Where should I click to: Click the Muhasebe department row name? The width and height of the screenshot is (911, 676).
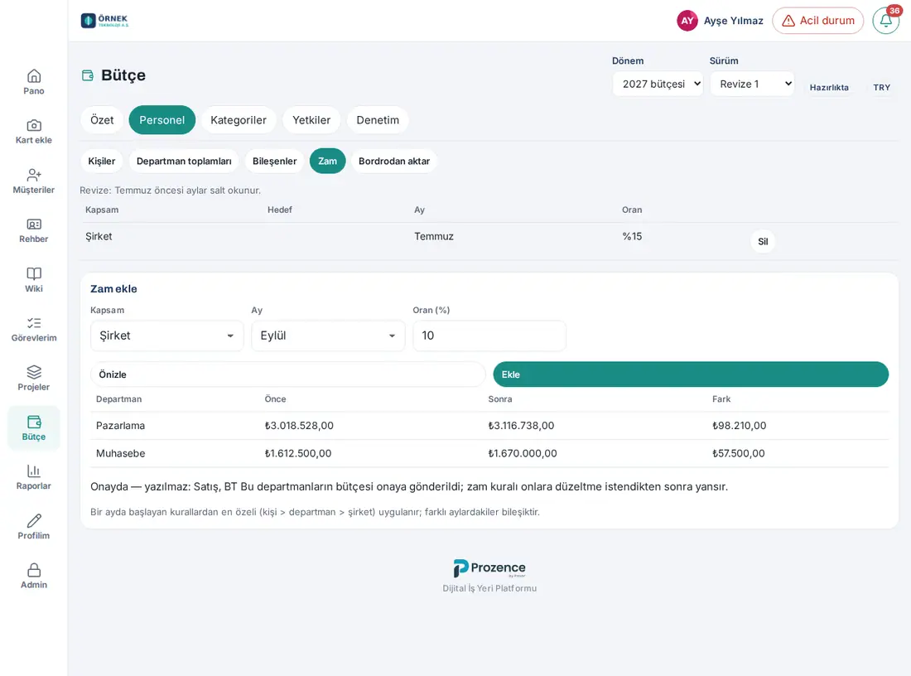pyautogui.click(x=120, y=453)
